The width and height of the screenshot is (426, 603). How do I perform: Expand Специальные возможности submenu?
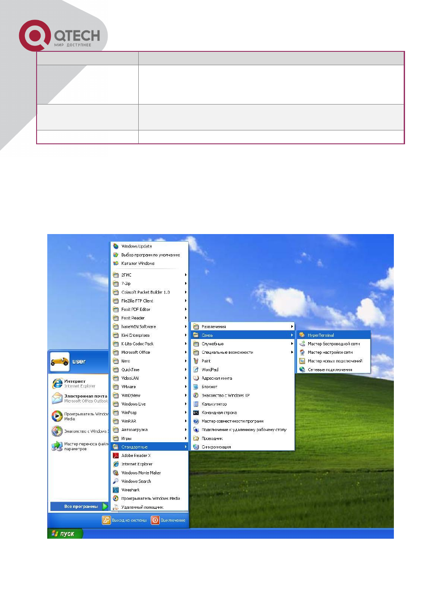[243, 352]
